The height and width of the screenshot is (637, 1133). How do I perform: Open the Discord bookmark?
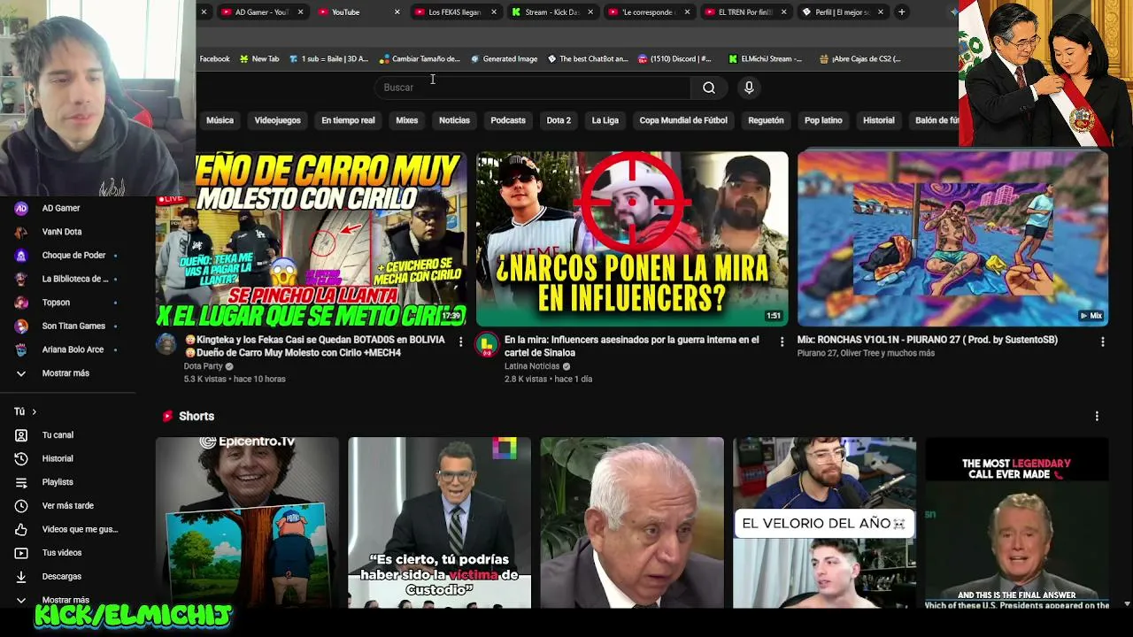tap(674, 59)
